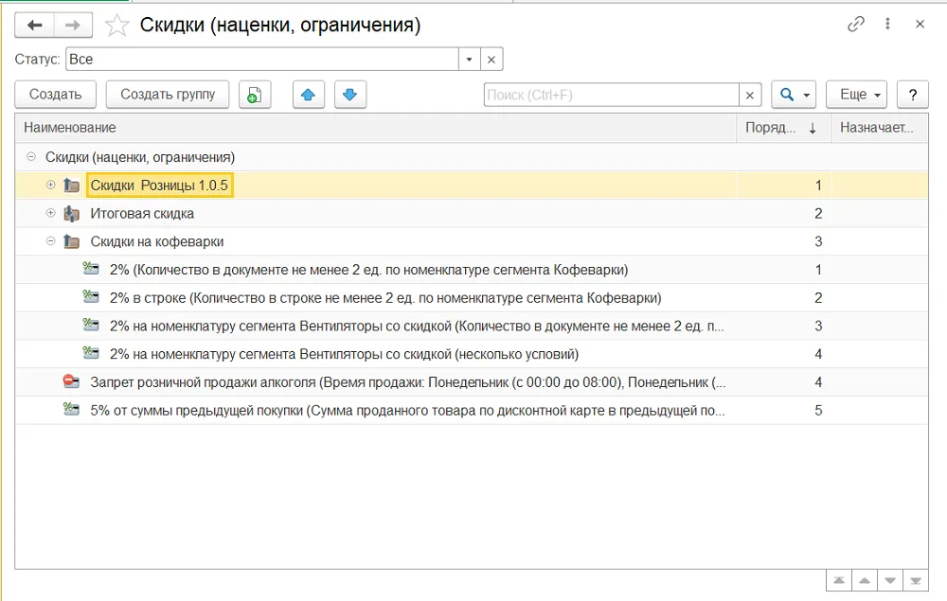The image size is (947, 601).
Task: Add this list to favorites star
Action: pos(116,26)
